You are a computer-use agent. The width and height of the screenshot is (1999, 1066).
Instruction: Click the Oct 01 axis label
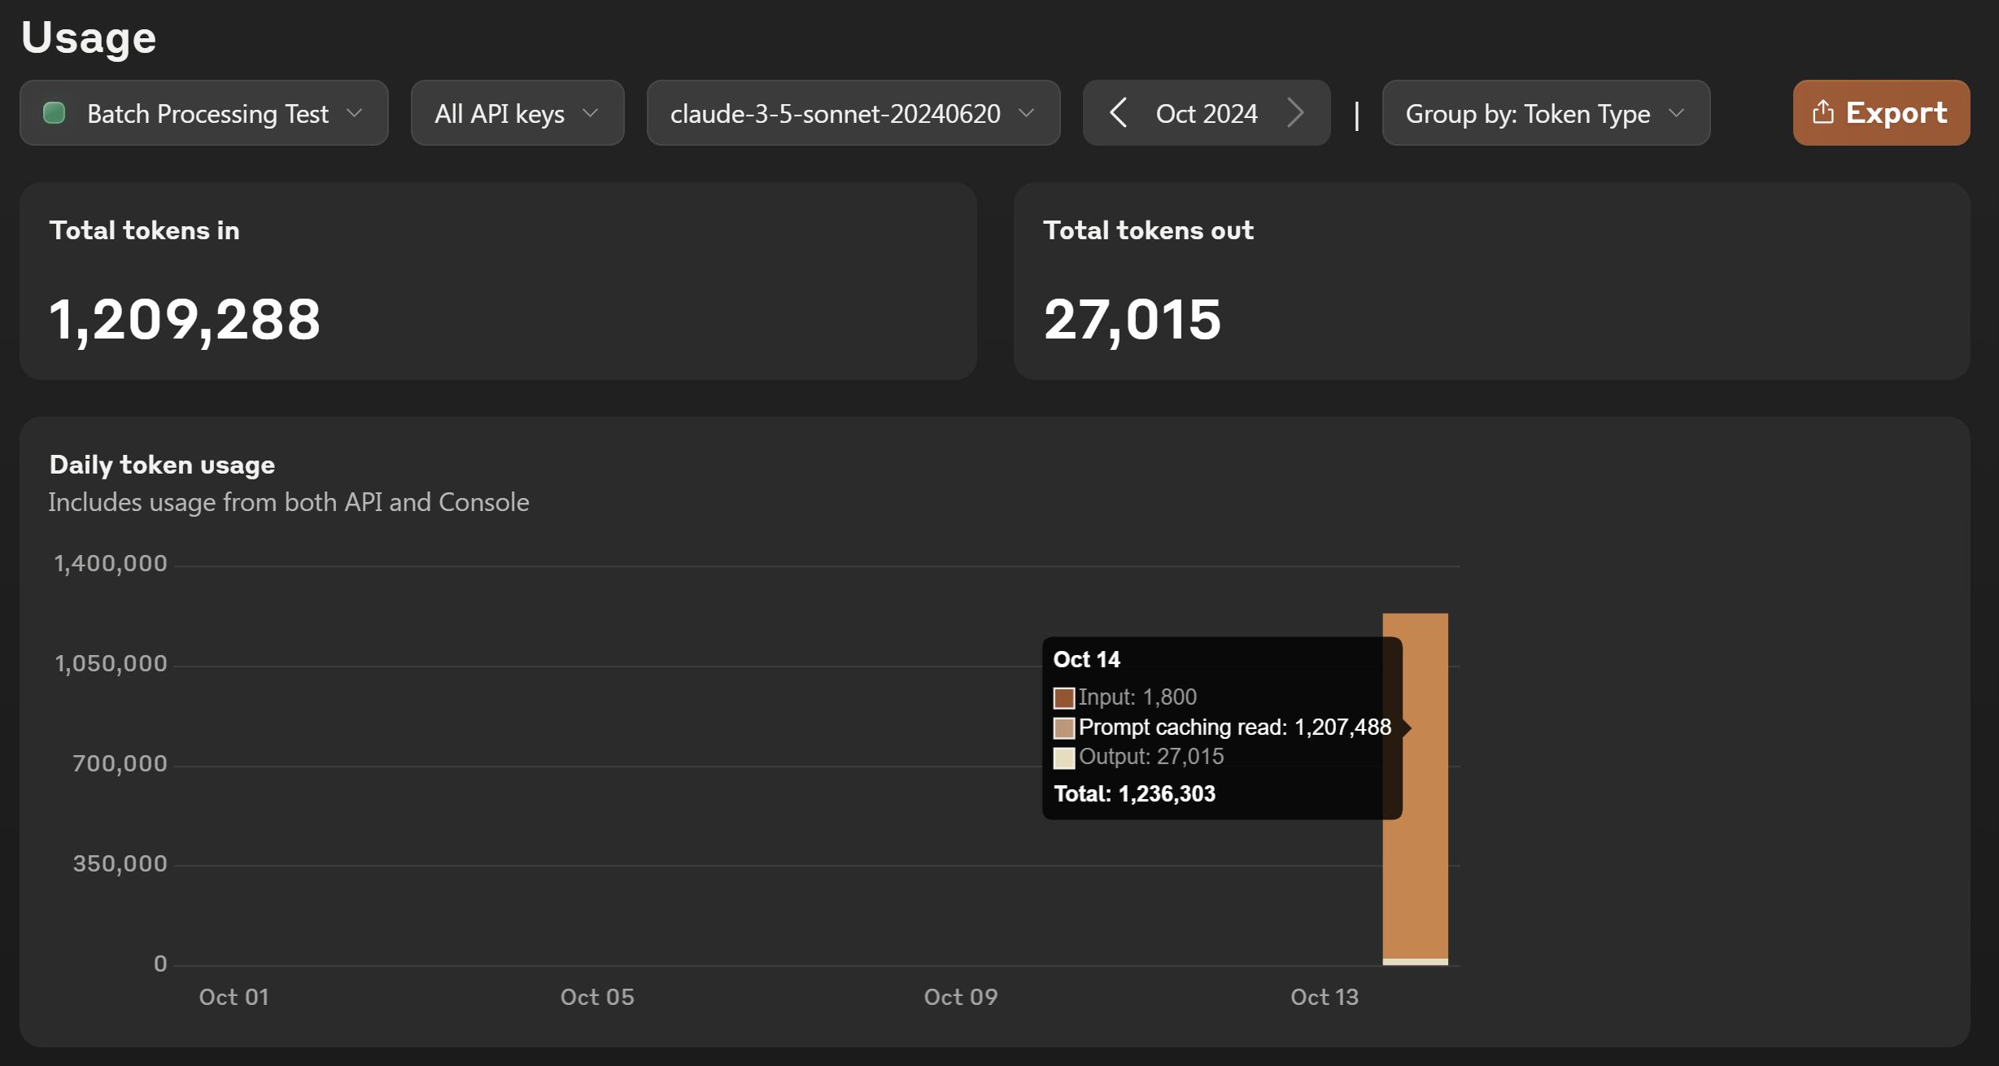click(234, 997)
